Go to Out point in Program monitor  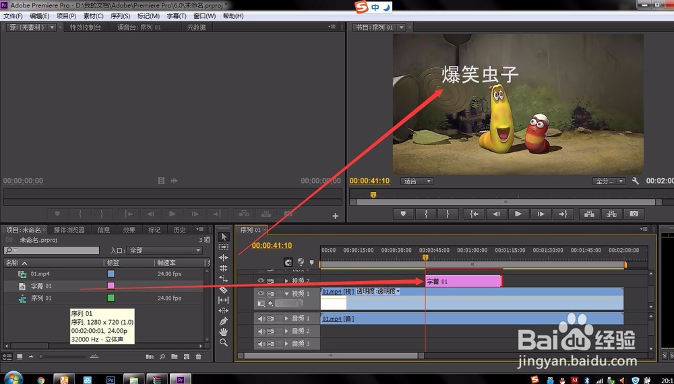click(x=563, y=214)
